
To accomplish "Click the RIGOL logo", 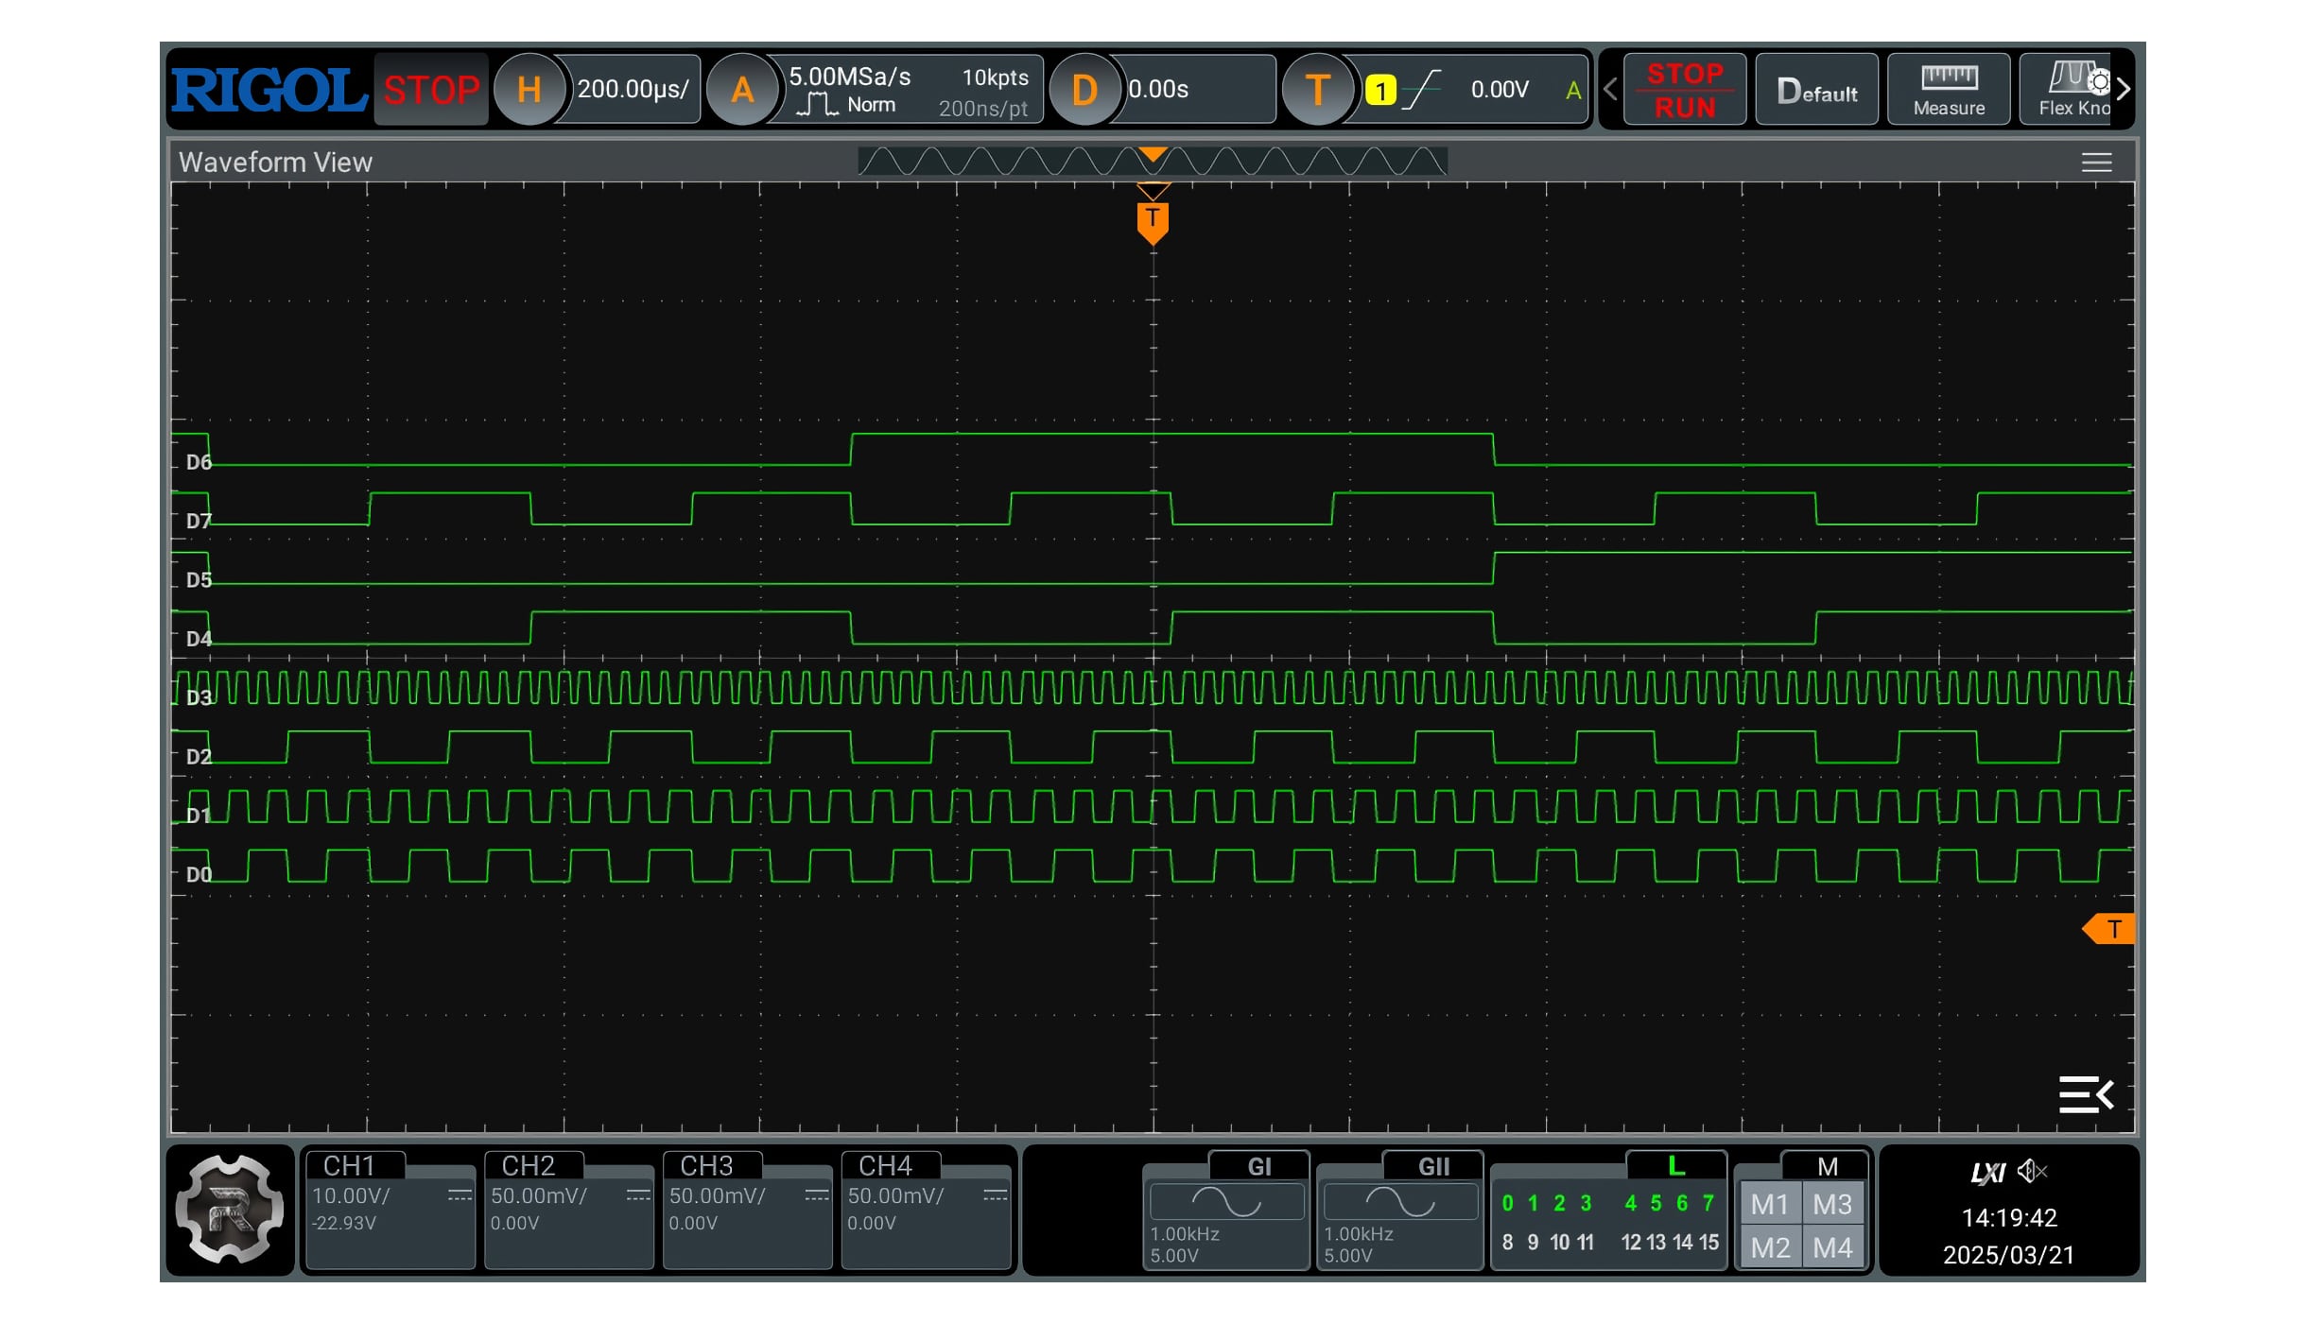I will click(269, 90).
